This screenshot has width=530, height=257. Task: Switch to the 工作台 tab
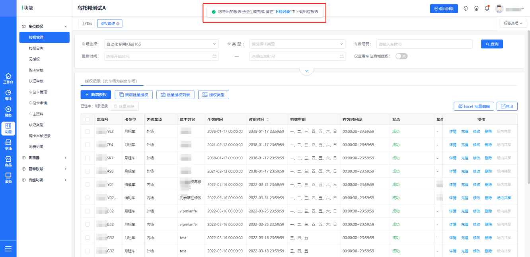[x=86, y=24]
